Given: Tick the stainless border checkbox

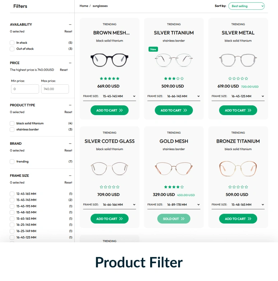Looking at the screenshot, I should (12, 129).
